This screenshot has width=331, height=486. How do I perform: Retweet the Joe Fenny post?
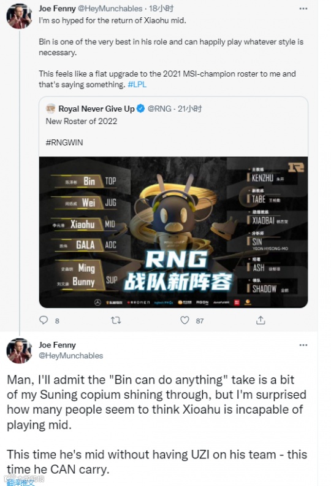pyautogui.click(x=116, y=320)
